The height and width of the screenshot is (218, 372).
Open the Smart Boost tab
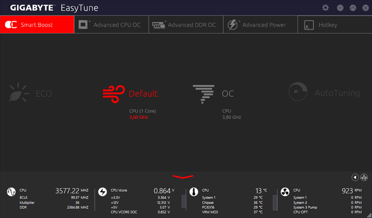click(37, 24)
